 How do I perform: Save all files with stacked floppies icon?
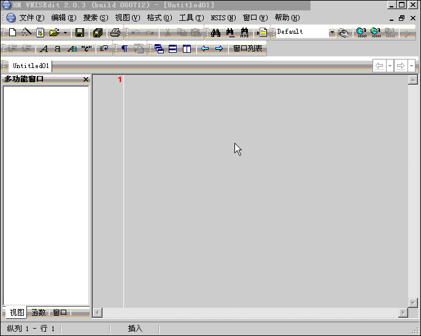[98, 32]
